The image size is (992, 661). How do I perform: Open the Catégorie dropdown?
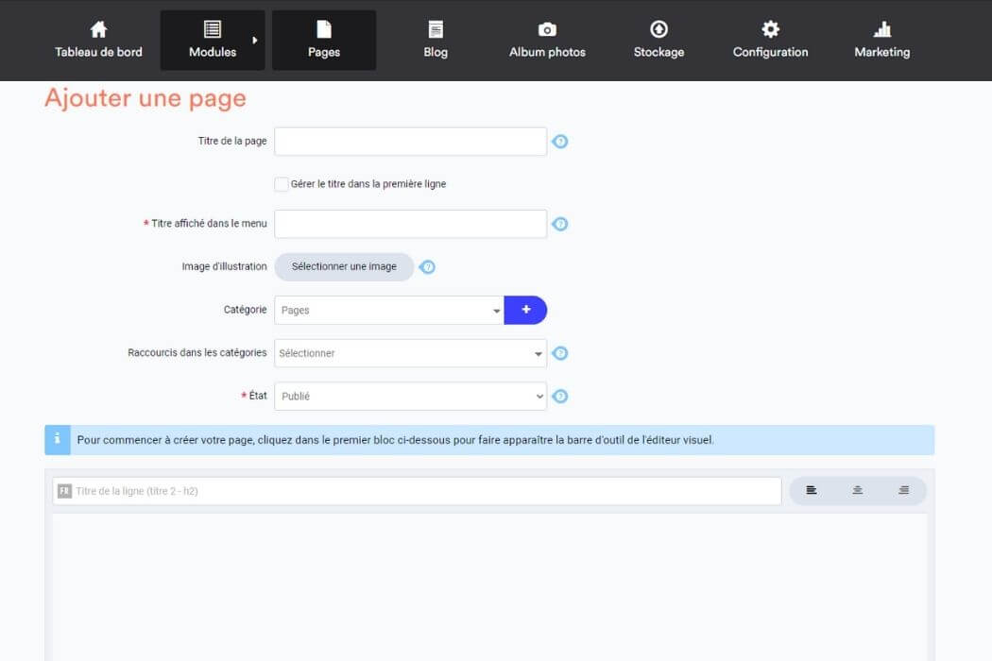click(389, 310)
